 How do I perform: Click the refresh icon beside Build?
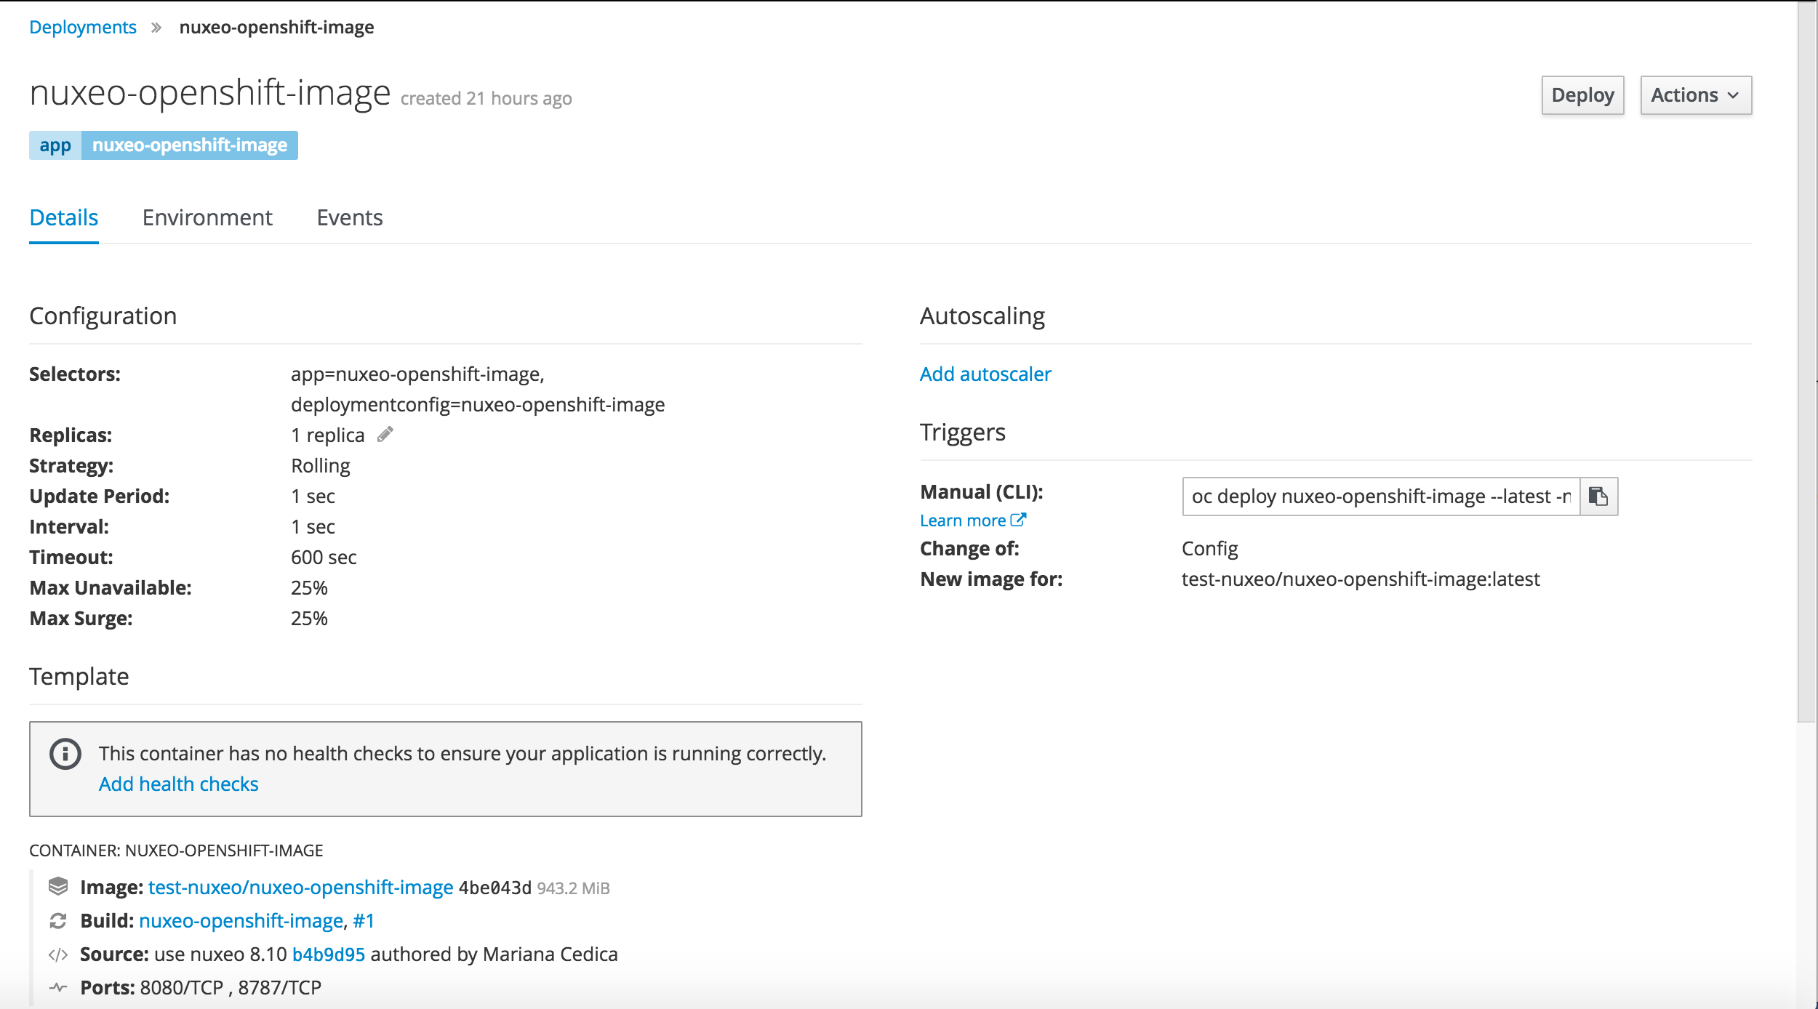pyautogui.click(x=58, y=921)
